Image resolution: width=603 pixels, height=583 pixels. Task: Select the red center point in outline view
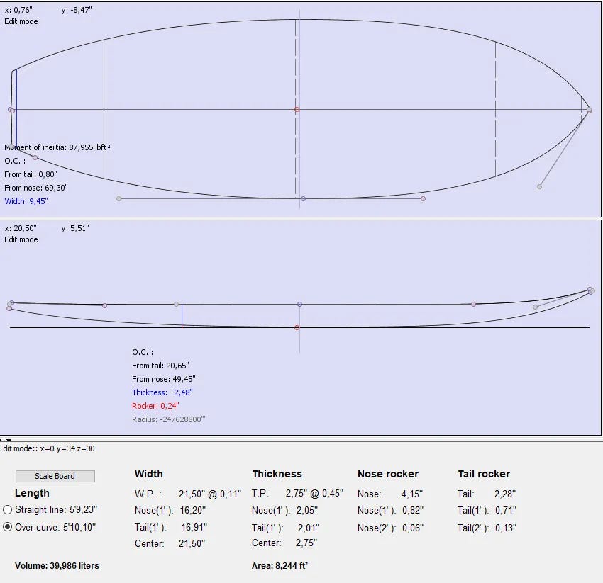coord(297,110)
